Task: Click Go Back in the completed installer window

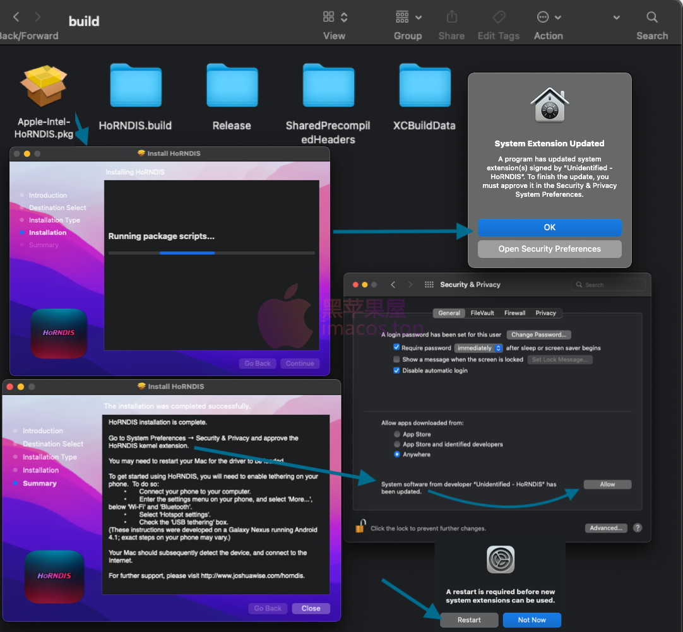Action: (268, 609)
